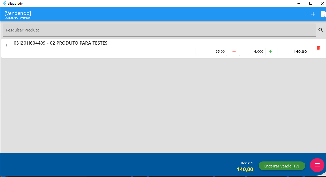Open the pink hamburger menu button
326x177 pixels.
[x=317, y=165]
